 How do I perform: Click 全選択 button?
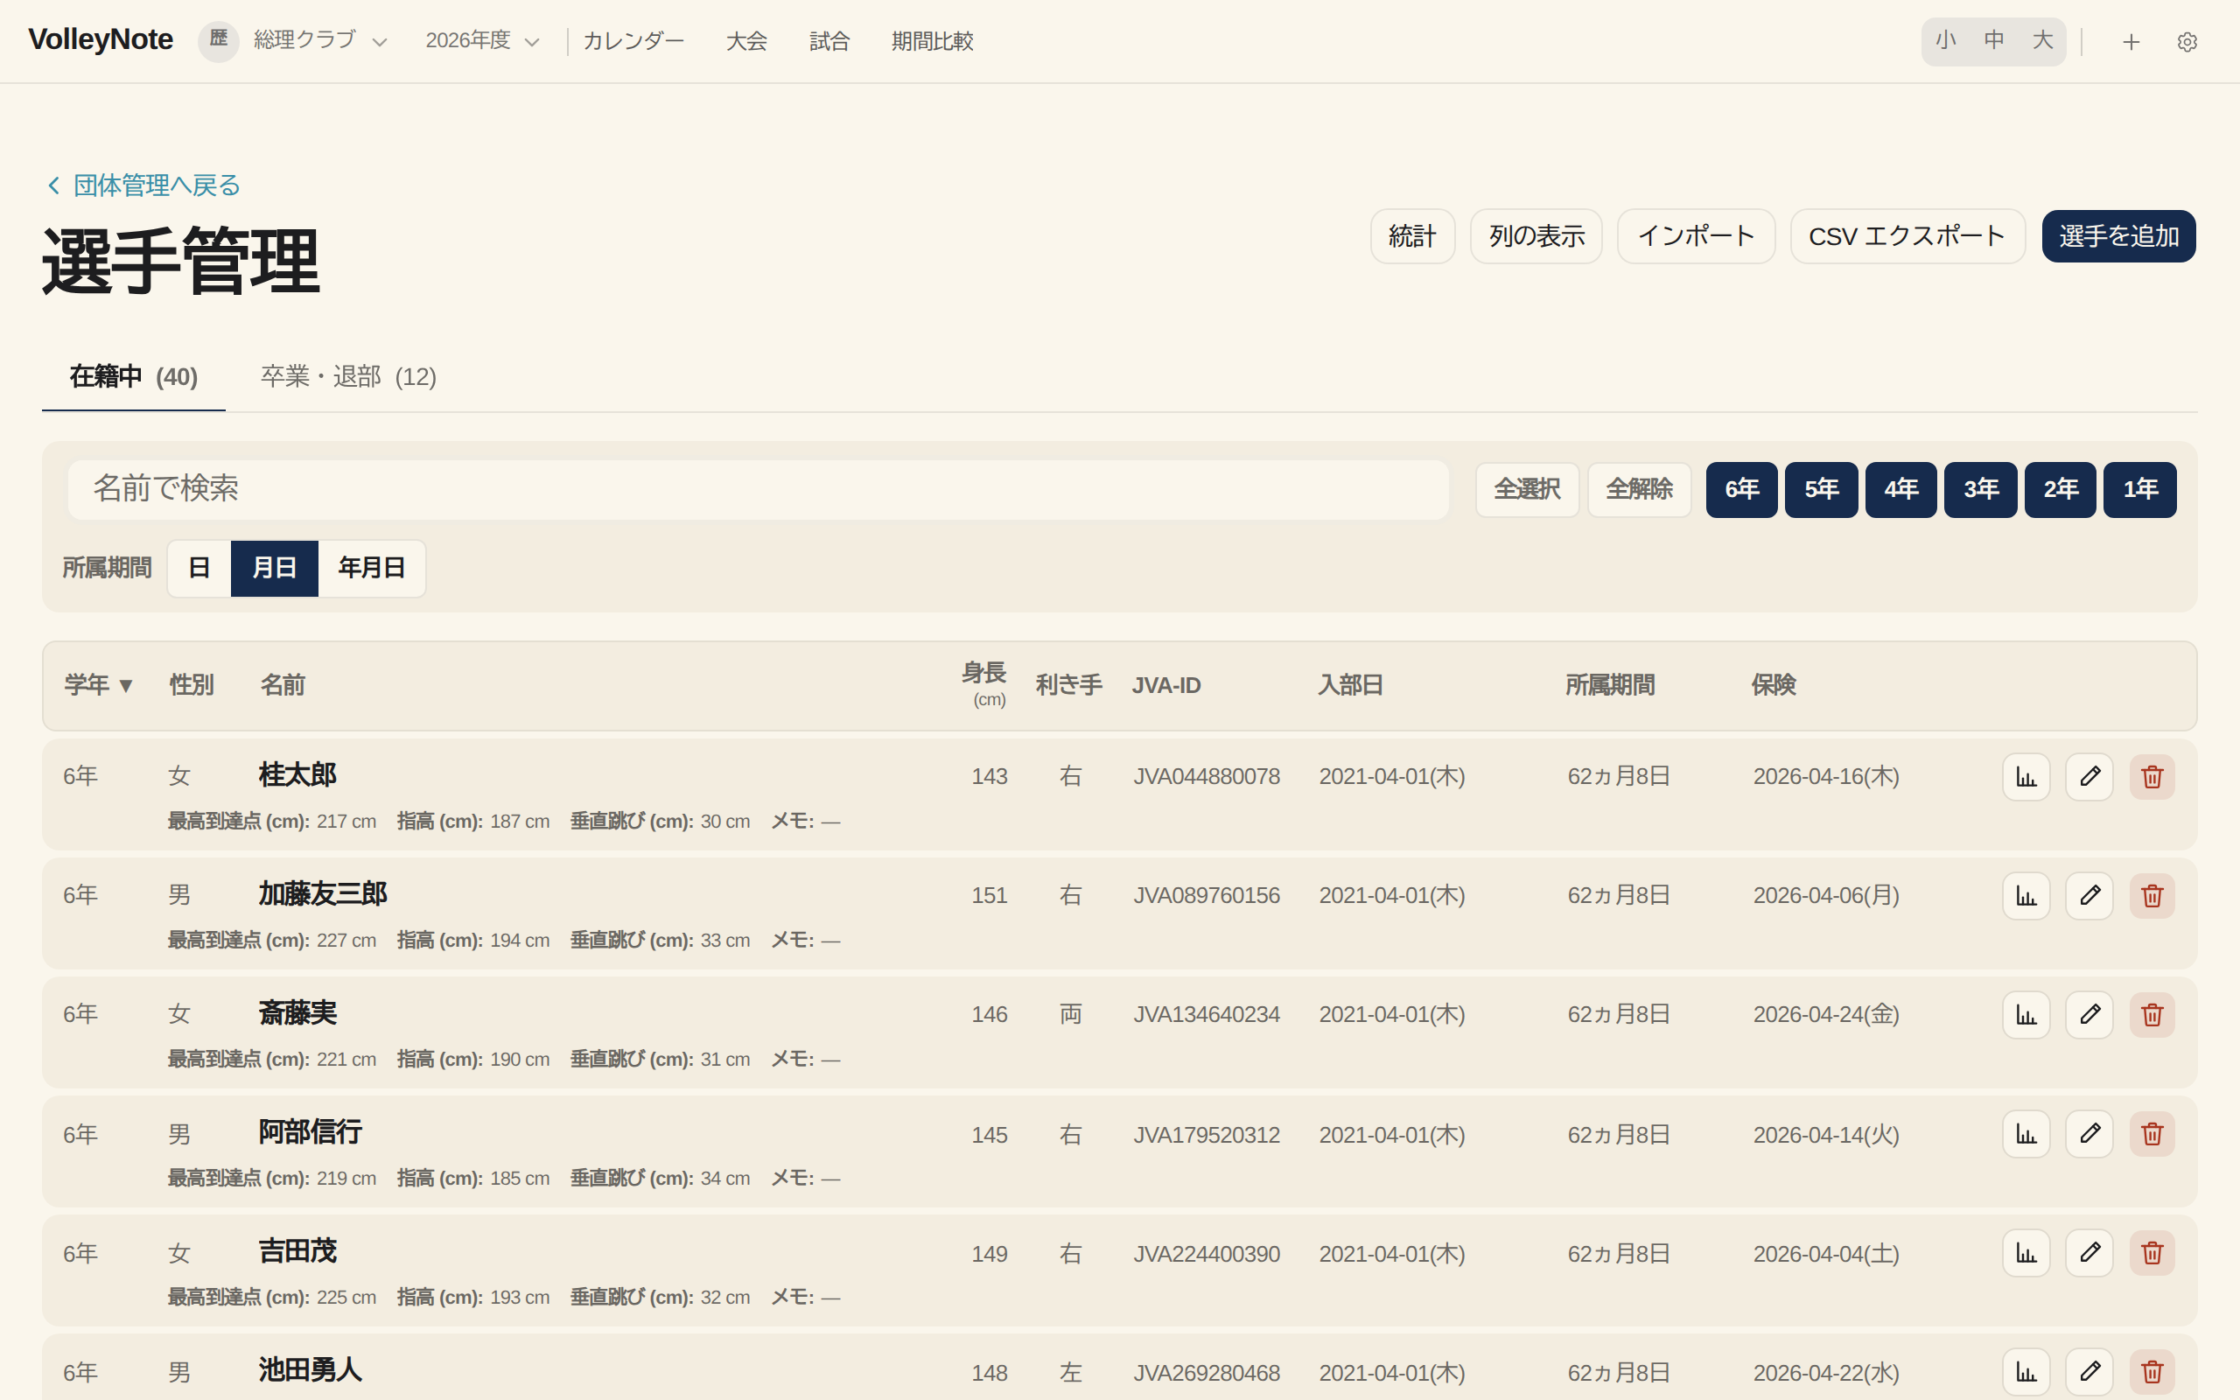pos(1527,490)
